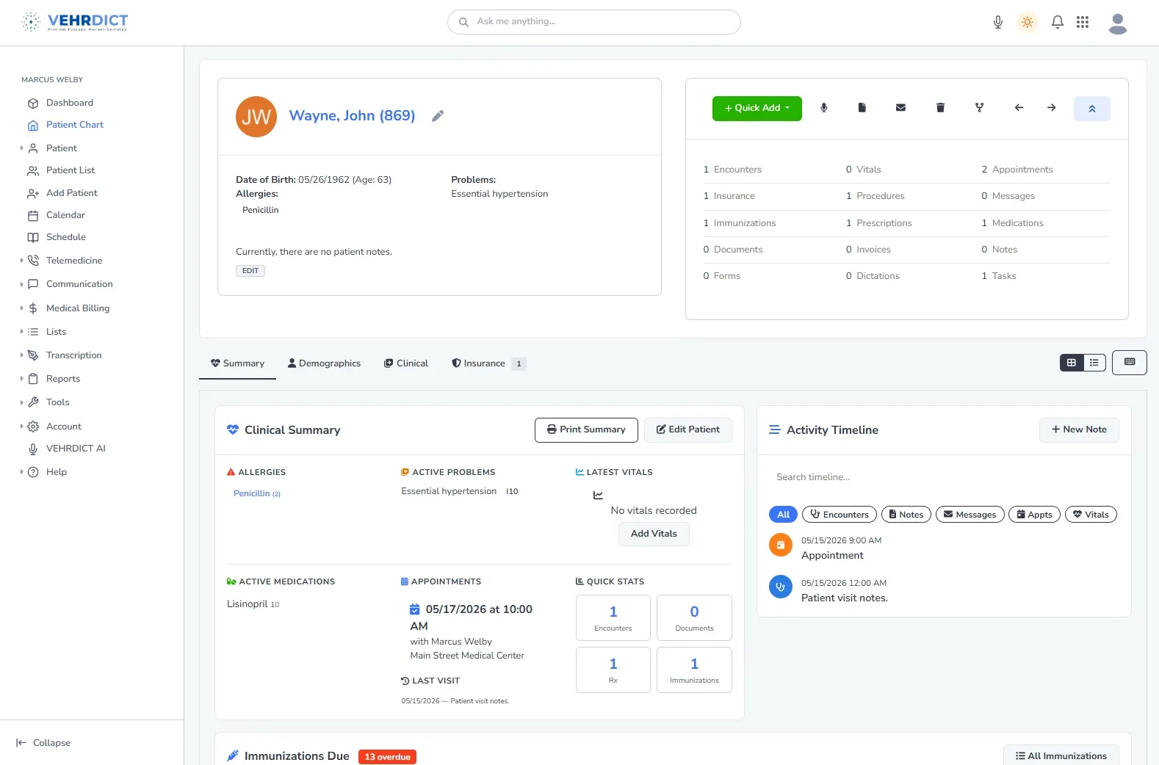Click Add Vitals button
This screenshot has height=765, width=1159.
click(654, 534)
